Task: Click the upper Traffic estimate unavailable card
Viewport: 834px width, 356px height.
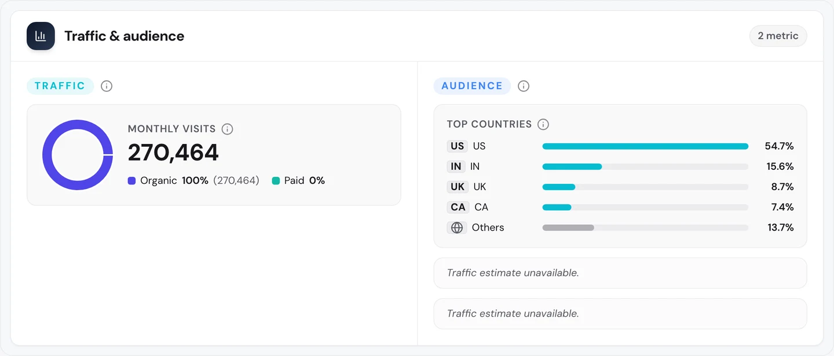Action: point(620,273)
